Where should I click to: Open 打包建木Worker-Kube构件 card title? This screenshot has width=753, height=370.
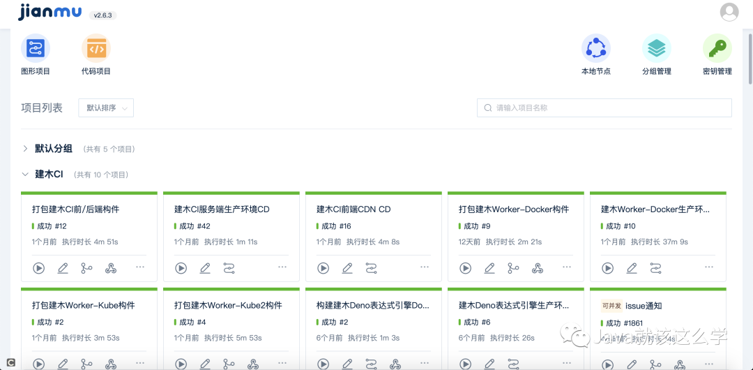pos(84,306)
